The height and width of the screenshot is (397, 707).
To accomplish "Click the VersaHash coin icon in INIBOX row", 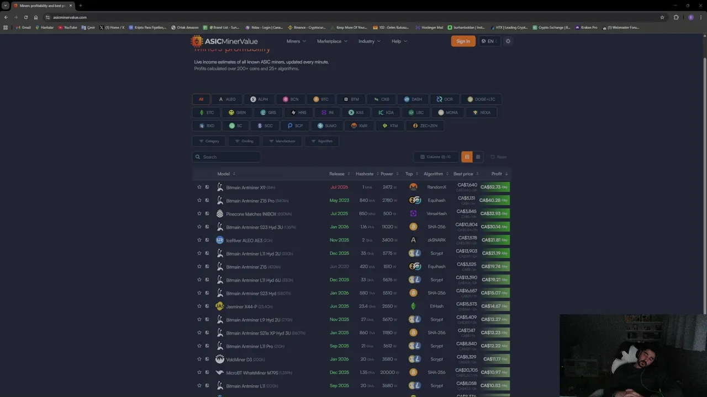I will [x=413, y=213].
